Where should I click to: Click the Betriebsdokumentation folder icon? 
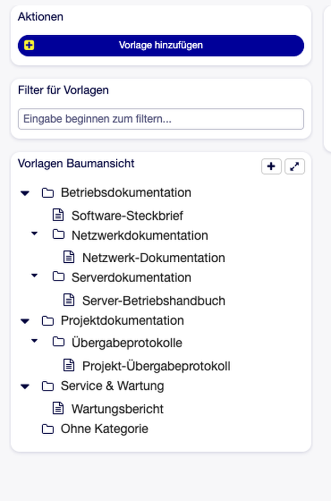click(x=48, y=193)
